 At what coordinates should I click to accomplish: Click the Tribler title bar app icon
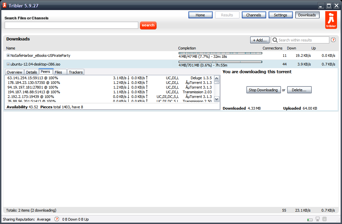[4, 5]
